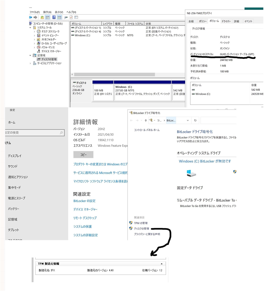The height and width of the screenshot is (291, 265).
Task: Click the BitLocker key icon in the window title
Action: click(x=131, y=113)
